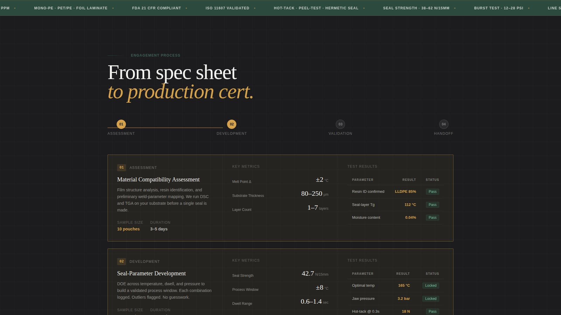Switch to the ASSESSMENT process step

click(x=121, y=133)
